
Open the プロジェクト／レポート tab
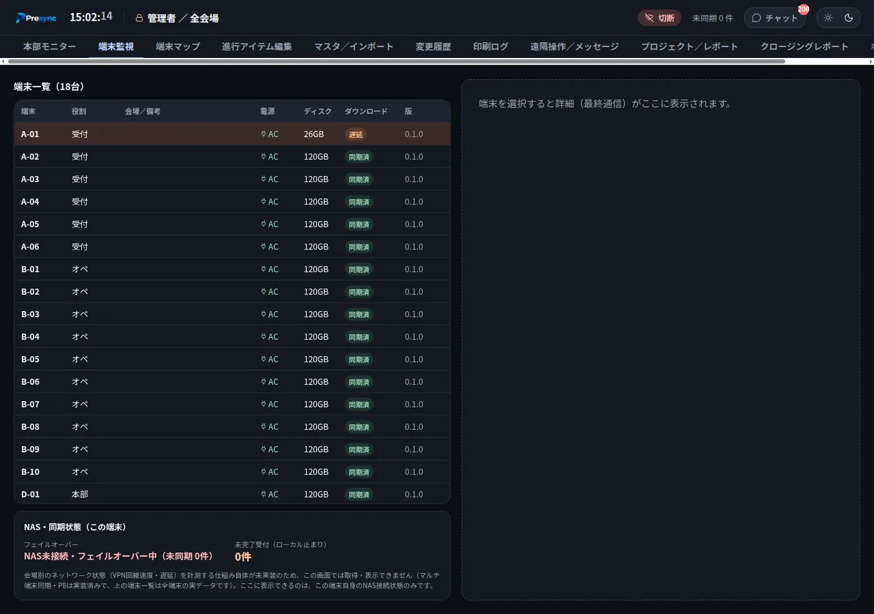690,46
